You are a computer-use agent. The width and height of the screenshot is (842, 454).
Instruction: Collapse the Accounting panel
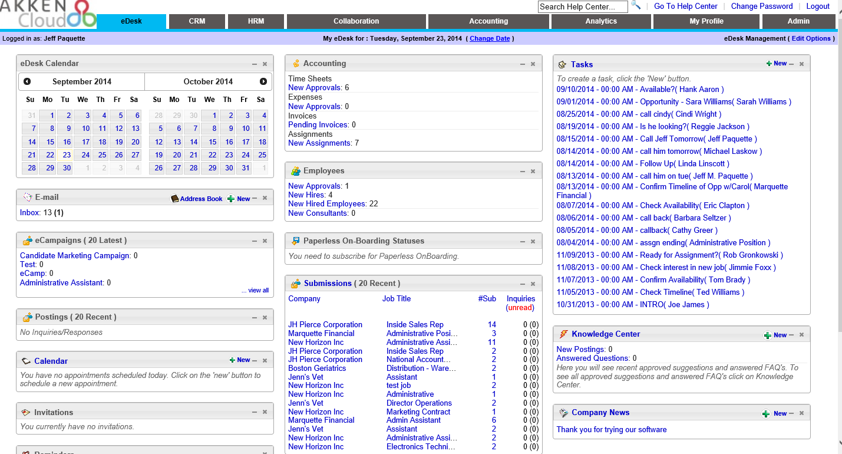point(523,64)
